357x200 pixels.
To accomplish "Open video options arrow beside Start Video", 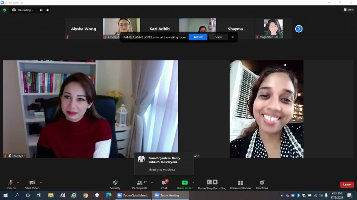I will [x=41, y=183].
